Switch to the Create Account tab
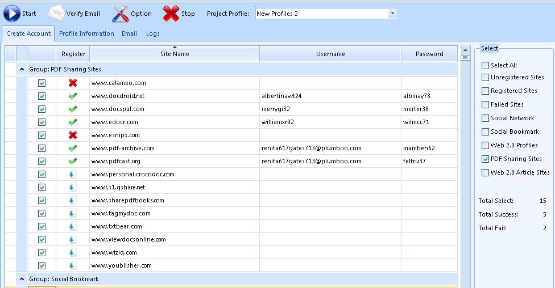The height and width of the screenshot is (288, 555). 28,33
